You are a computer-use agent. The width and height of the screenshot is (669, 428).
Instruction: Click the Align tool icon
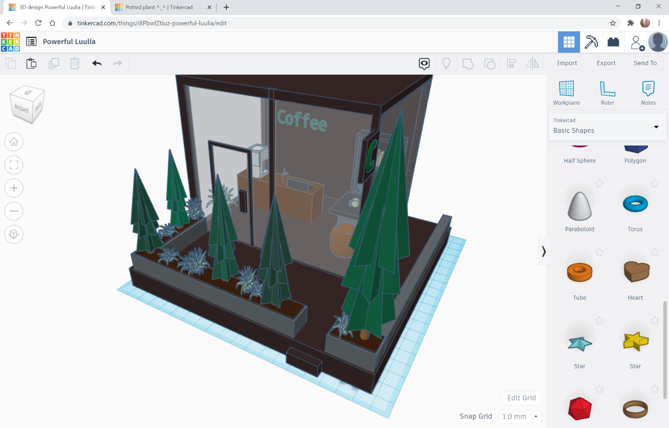[x=511, y=63]
